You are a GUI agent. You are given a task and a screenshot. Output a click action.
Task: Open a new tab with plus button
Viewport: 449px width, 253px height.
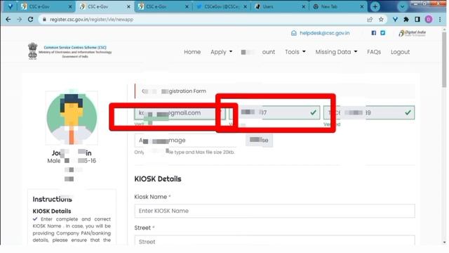click(x=375, y=6)
